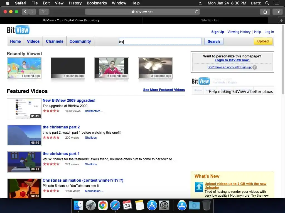Viewport: 285px width, 213px height.
Task: Click the Safari forward arrow button
Action: point(32,12)
